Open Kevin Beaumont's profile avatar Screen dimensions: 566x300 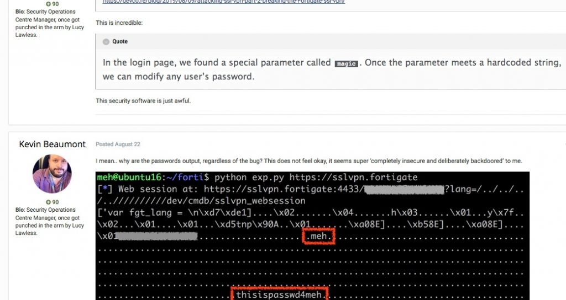tap(52, 174)
